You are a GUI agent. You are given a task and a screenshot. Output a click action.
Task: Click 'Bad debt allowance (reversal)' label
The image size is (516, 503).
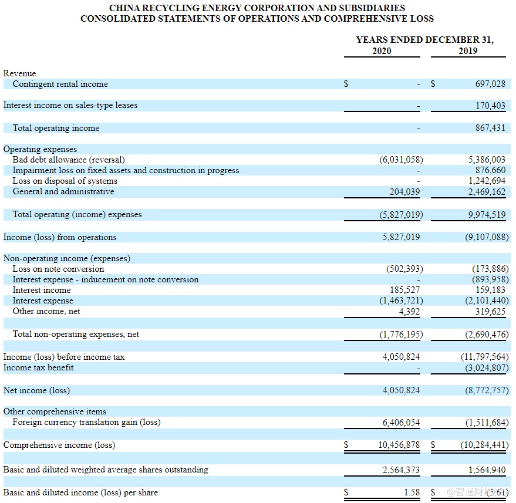click(x=69, y=160)
